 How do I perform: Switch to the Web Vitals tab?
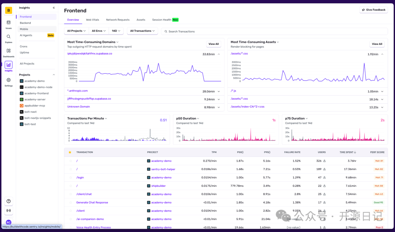[93, 20]
